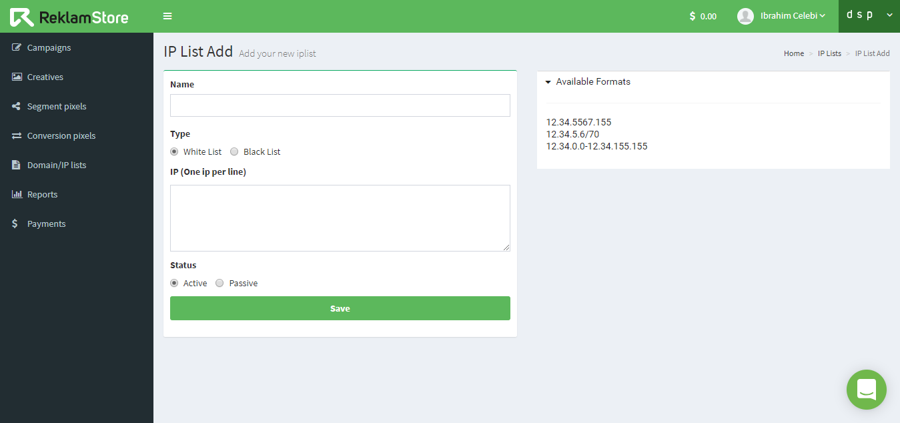Focus the IP addresses text area
Viewport: 900px width, 423px height.
pos(340,218)
